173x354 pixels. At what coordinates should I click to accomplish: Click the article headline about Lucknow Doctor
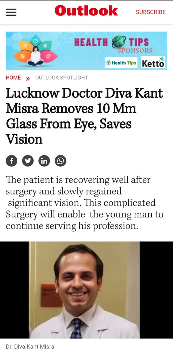click(84, 116)
